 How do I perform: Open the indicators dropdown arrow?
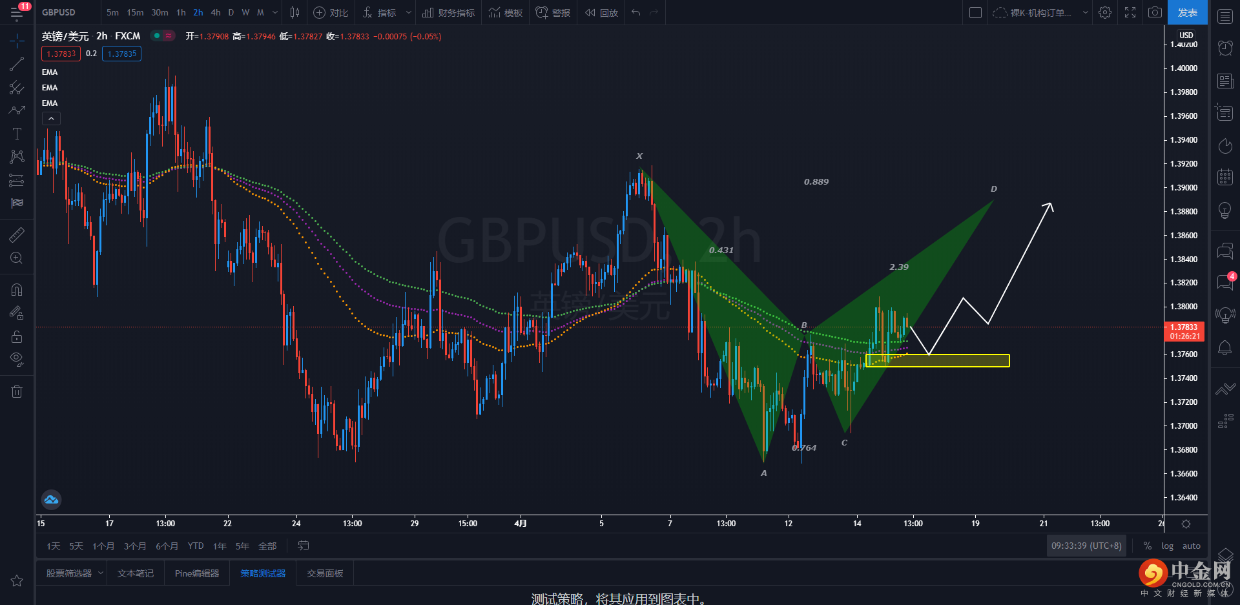click(x=408, y=12)
